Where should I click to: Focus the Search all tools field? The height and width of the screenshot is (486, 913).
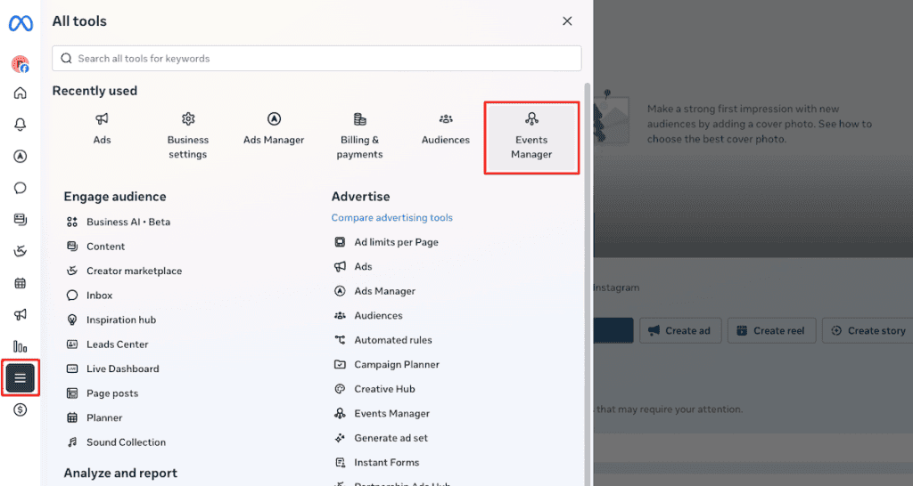pos(317,58)
